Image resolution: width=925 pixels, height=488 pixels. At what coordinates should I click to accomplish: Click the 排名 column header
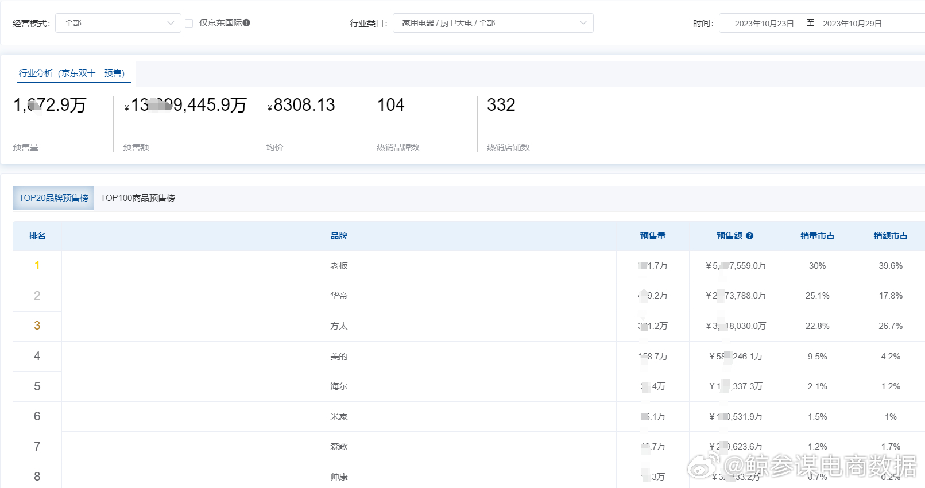coord(37,236)
